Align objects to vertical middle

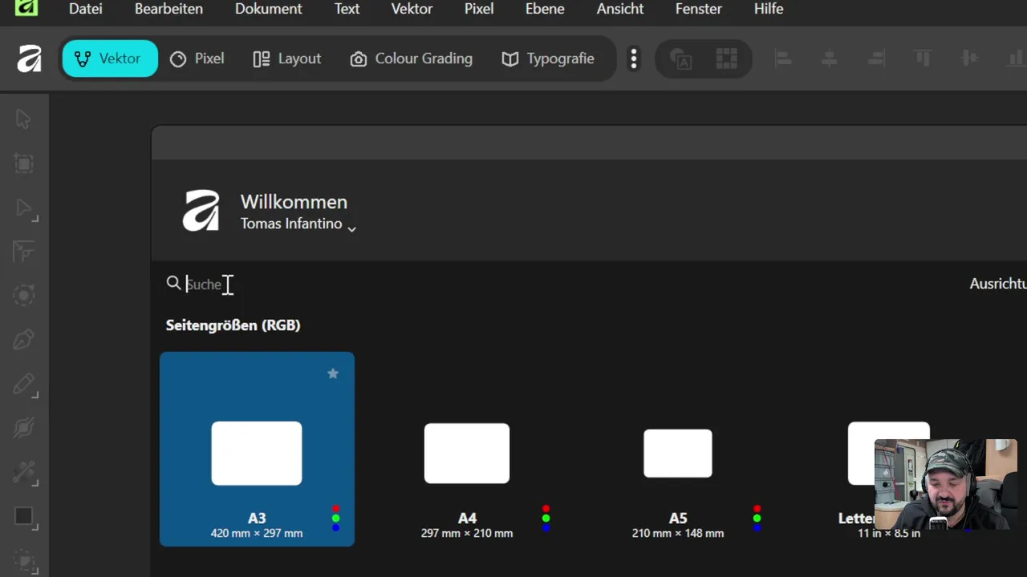(969, 59)
